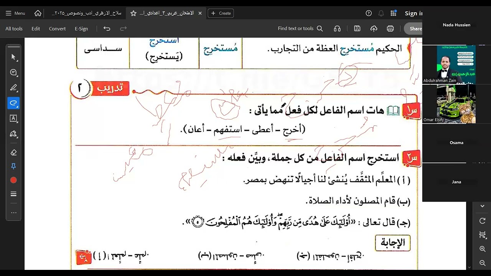Toggle the freehand Draw tool

(x=13, y=103)
